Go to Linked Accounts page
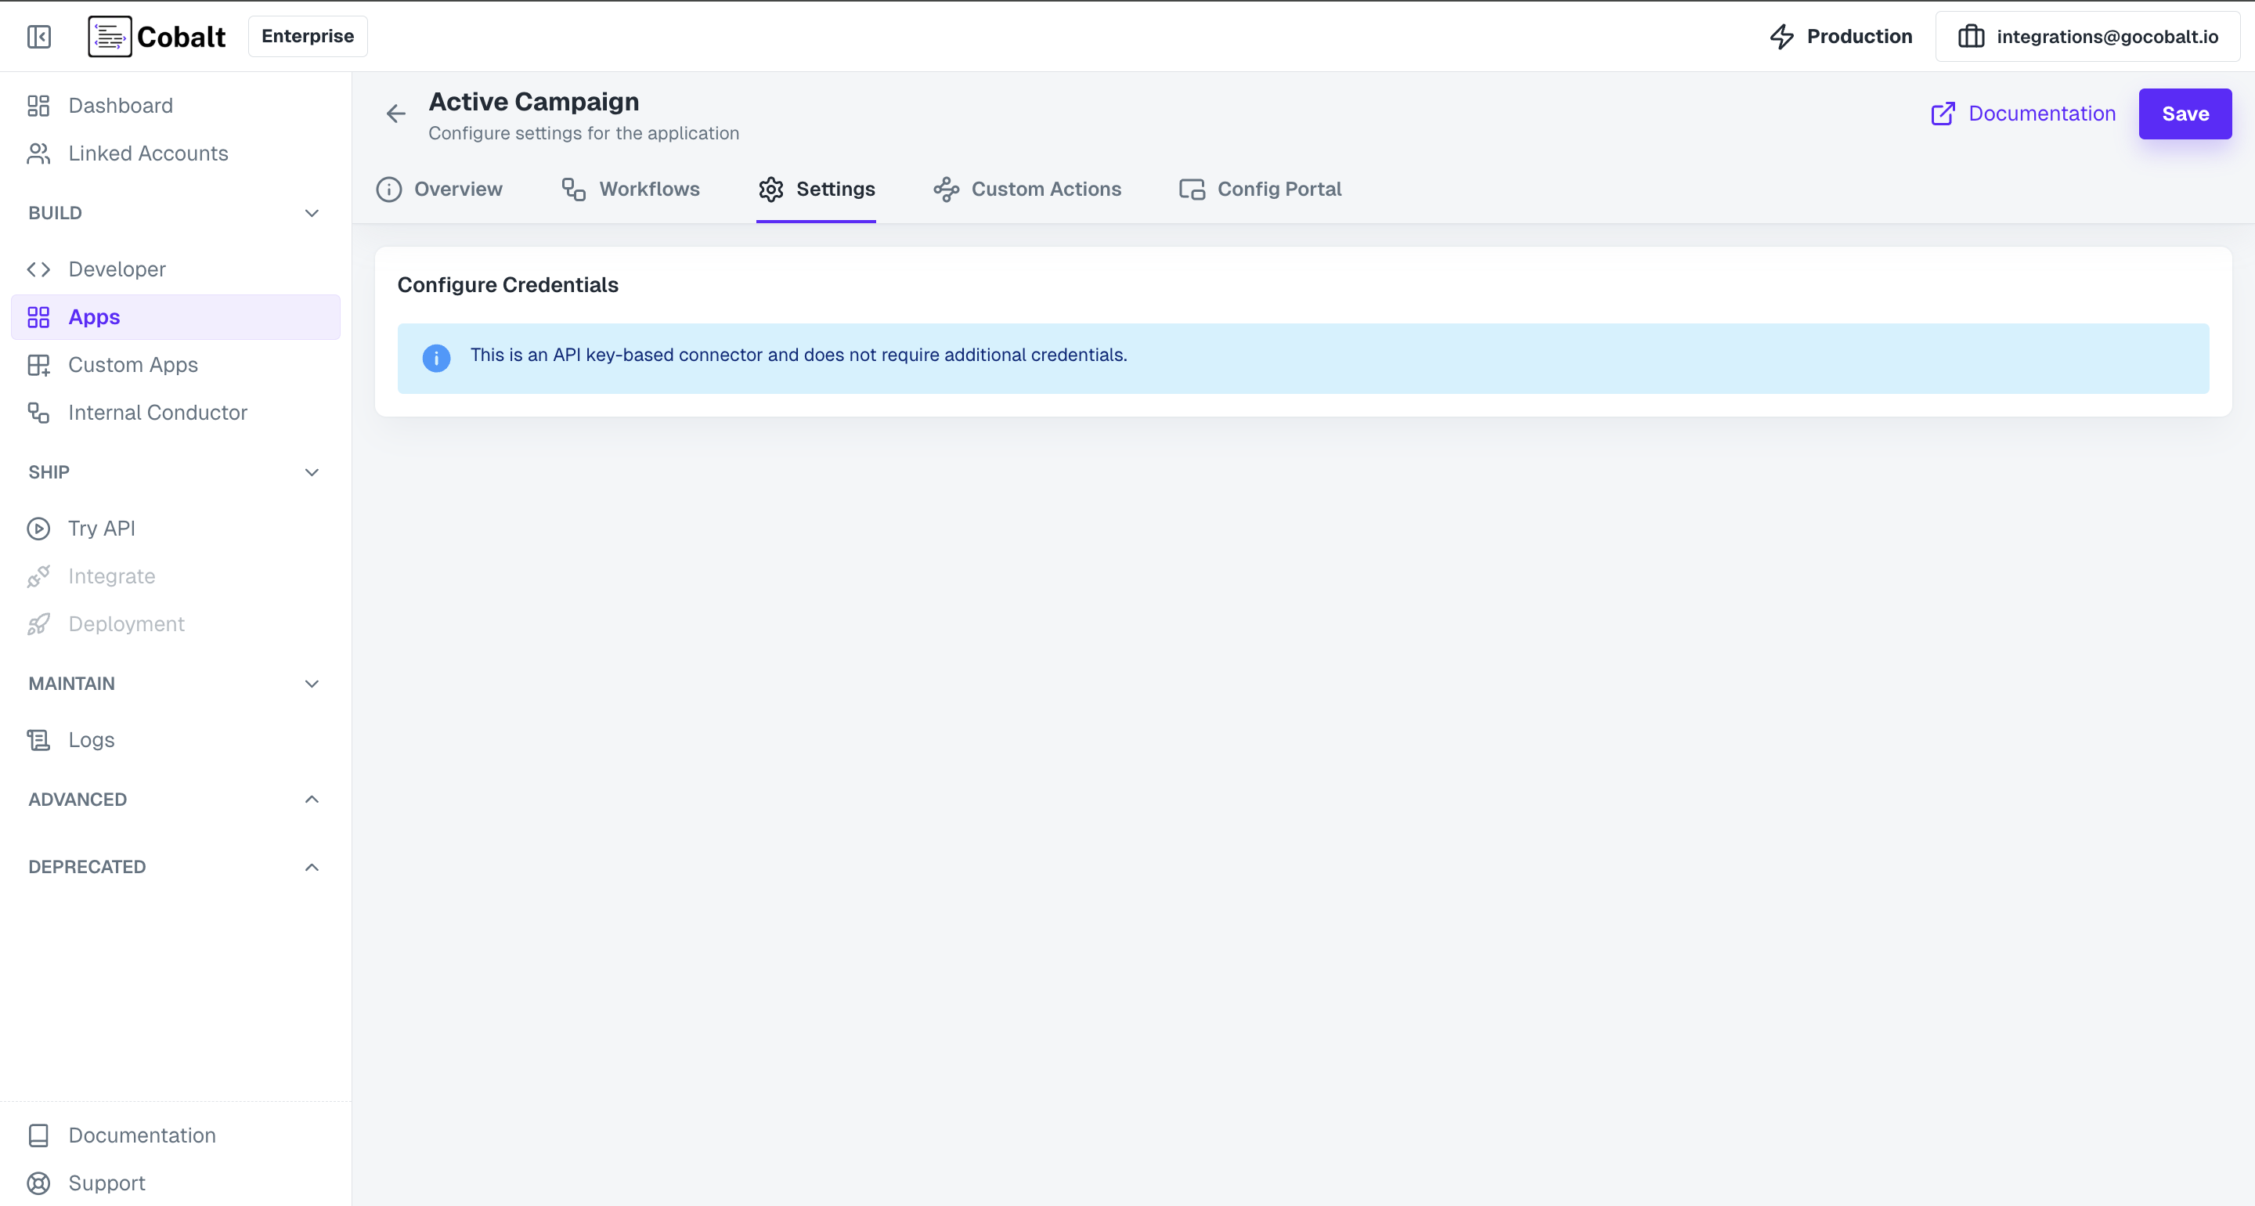This screenshot has width=2255, height=1206. click(x=148, y=154)
